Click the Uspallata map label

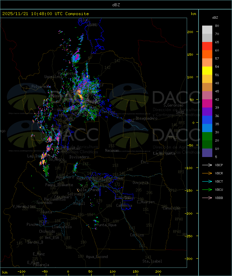click(x=53, y=77)
